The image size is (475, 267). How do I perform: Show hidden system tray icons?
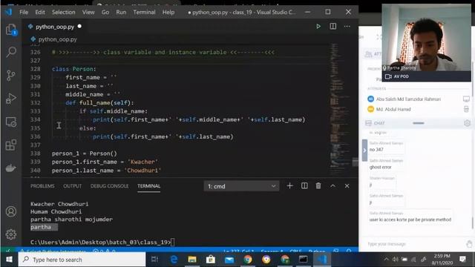[386, 260]
